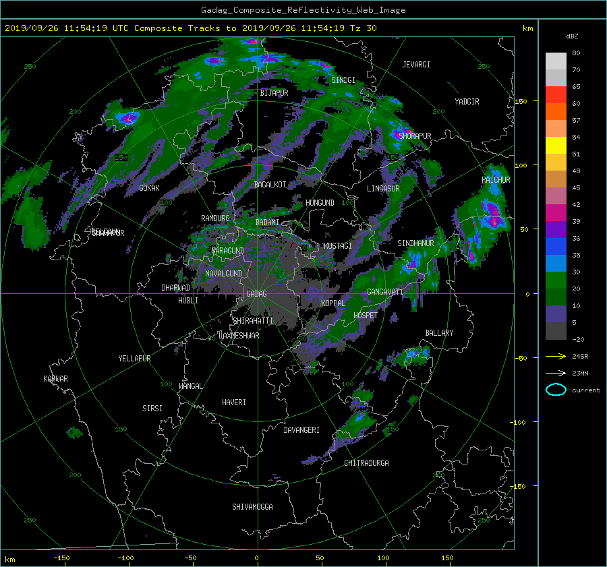
Task: Click the YADGIR city label
Action: click(x=467, y=102)
